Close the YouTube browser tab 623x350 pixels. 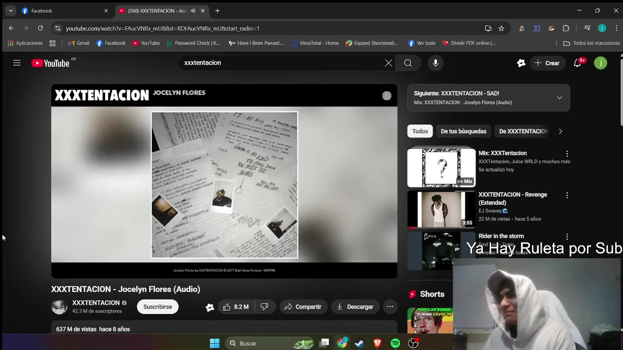202,11
